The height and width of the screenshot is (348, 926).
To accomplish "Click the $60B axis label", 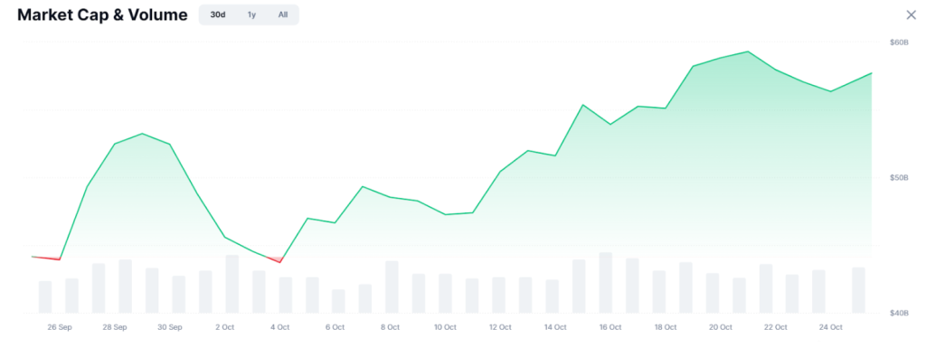I will point(899,42).
